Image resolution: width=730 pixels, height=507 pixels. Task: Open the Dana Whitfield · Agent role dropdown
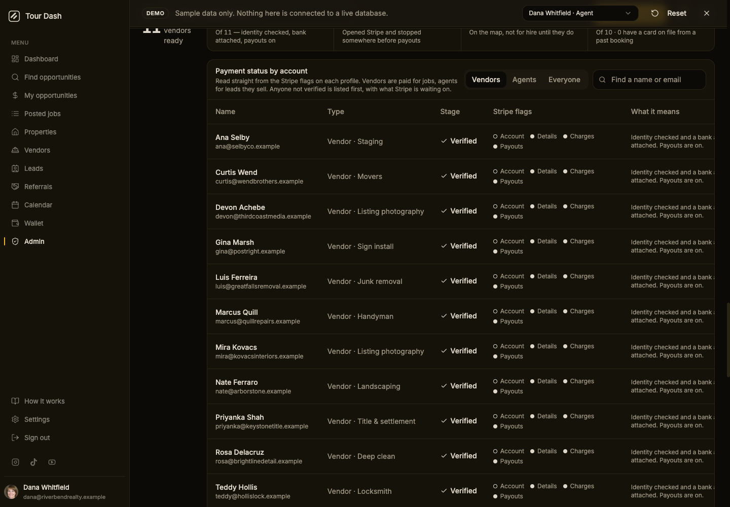tap(580, 13)
